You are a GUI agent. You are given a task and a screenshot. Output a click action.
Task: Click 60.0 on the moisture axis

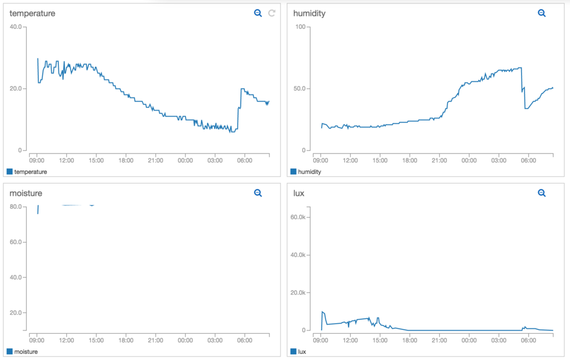click(16, 242)
